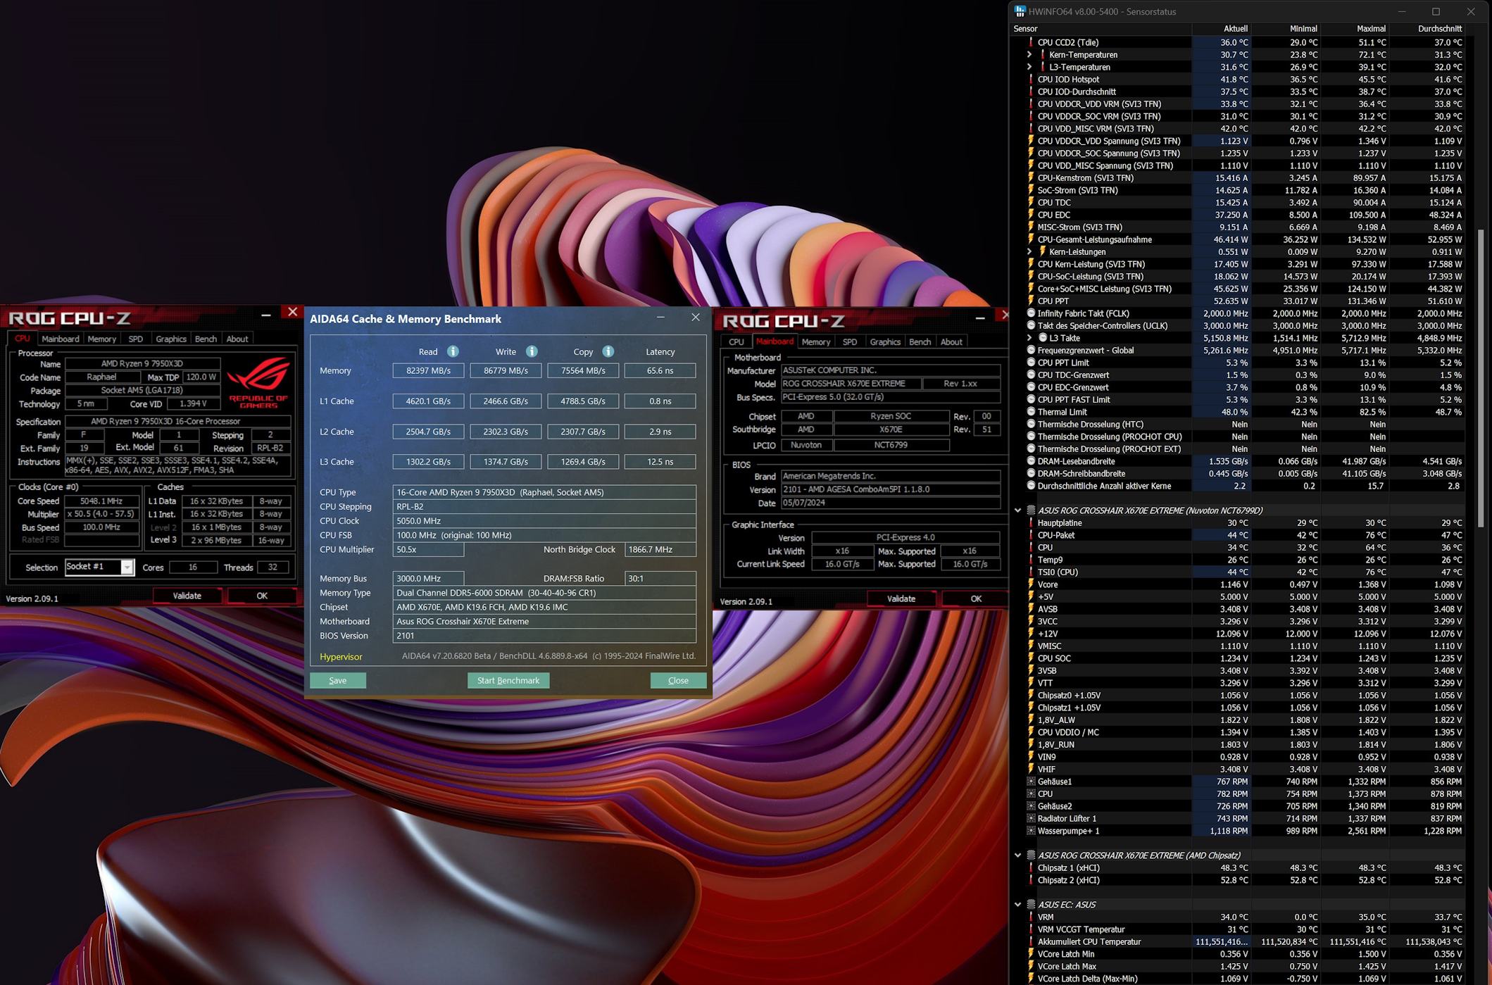Click the HWiNFO64 app icon in title bar
1492x985 pixels.
click(1020, 11)
